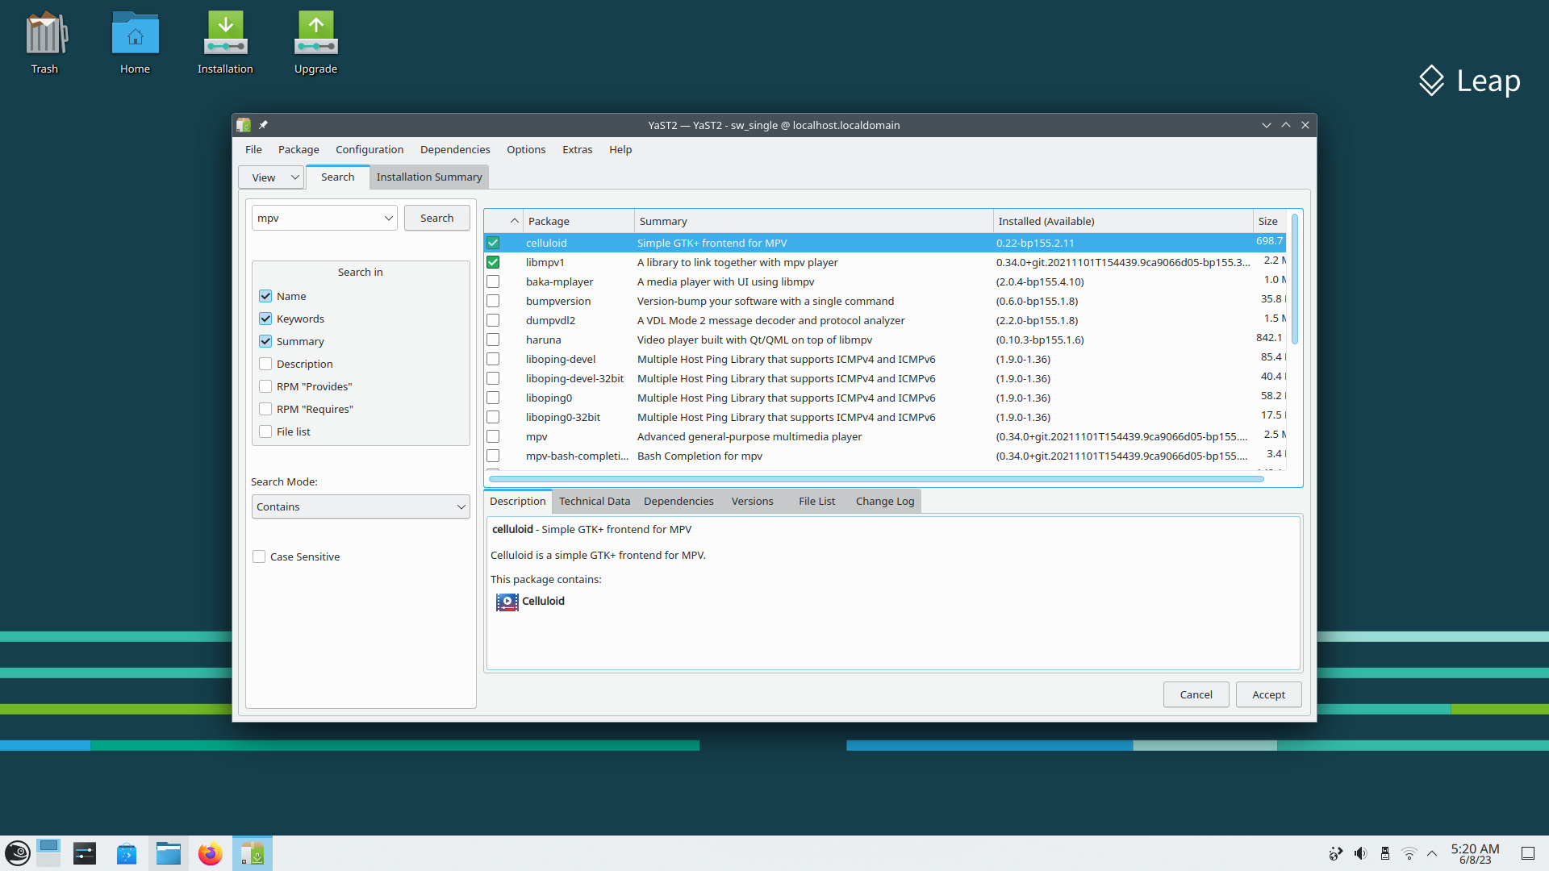Click the openSUSE application launcher icon
The width and height of the screenshot is (1549, 871).
tap(17, 852)
